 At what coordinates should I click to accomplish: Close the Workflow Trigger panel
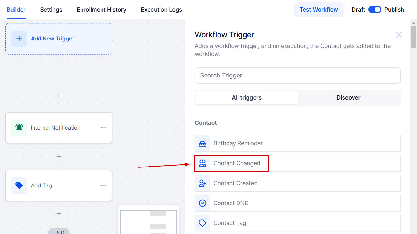(x=399, y=35)
